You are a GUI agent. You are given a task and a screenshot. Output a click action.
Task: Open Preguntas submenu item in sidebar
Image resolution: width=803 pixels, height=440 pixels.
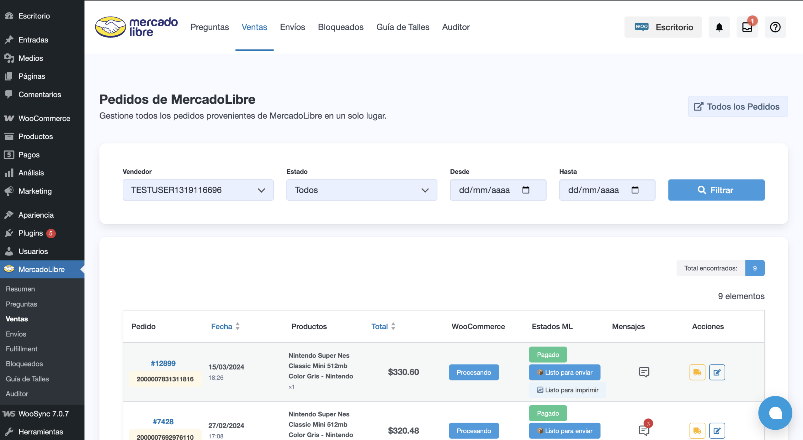pos(21,304)
